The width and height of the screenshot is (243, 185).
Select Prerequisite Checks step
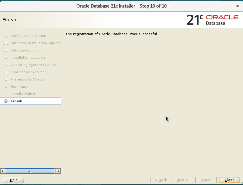(28, 79)
